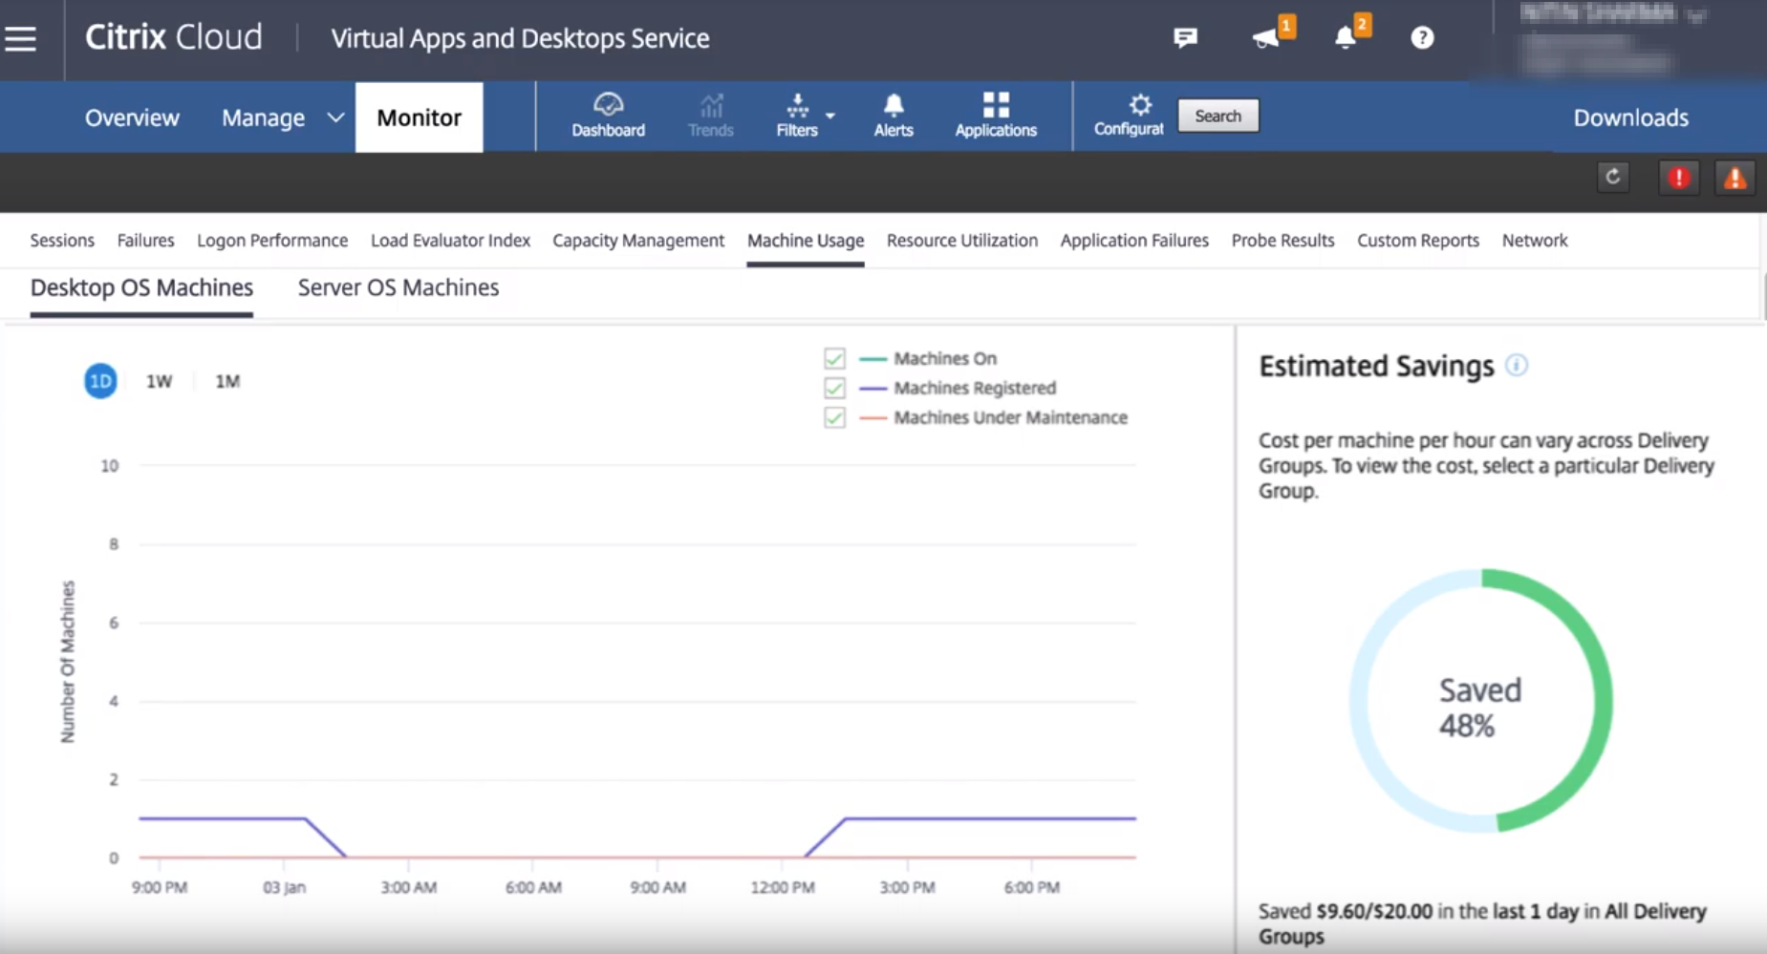Image resolution: width=1767 pixels, height=954 pixels.
Task: Open the hamburger navigation menu
Action: point(21,38)
